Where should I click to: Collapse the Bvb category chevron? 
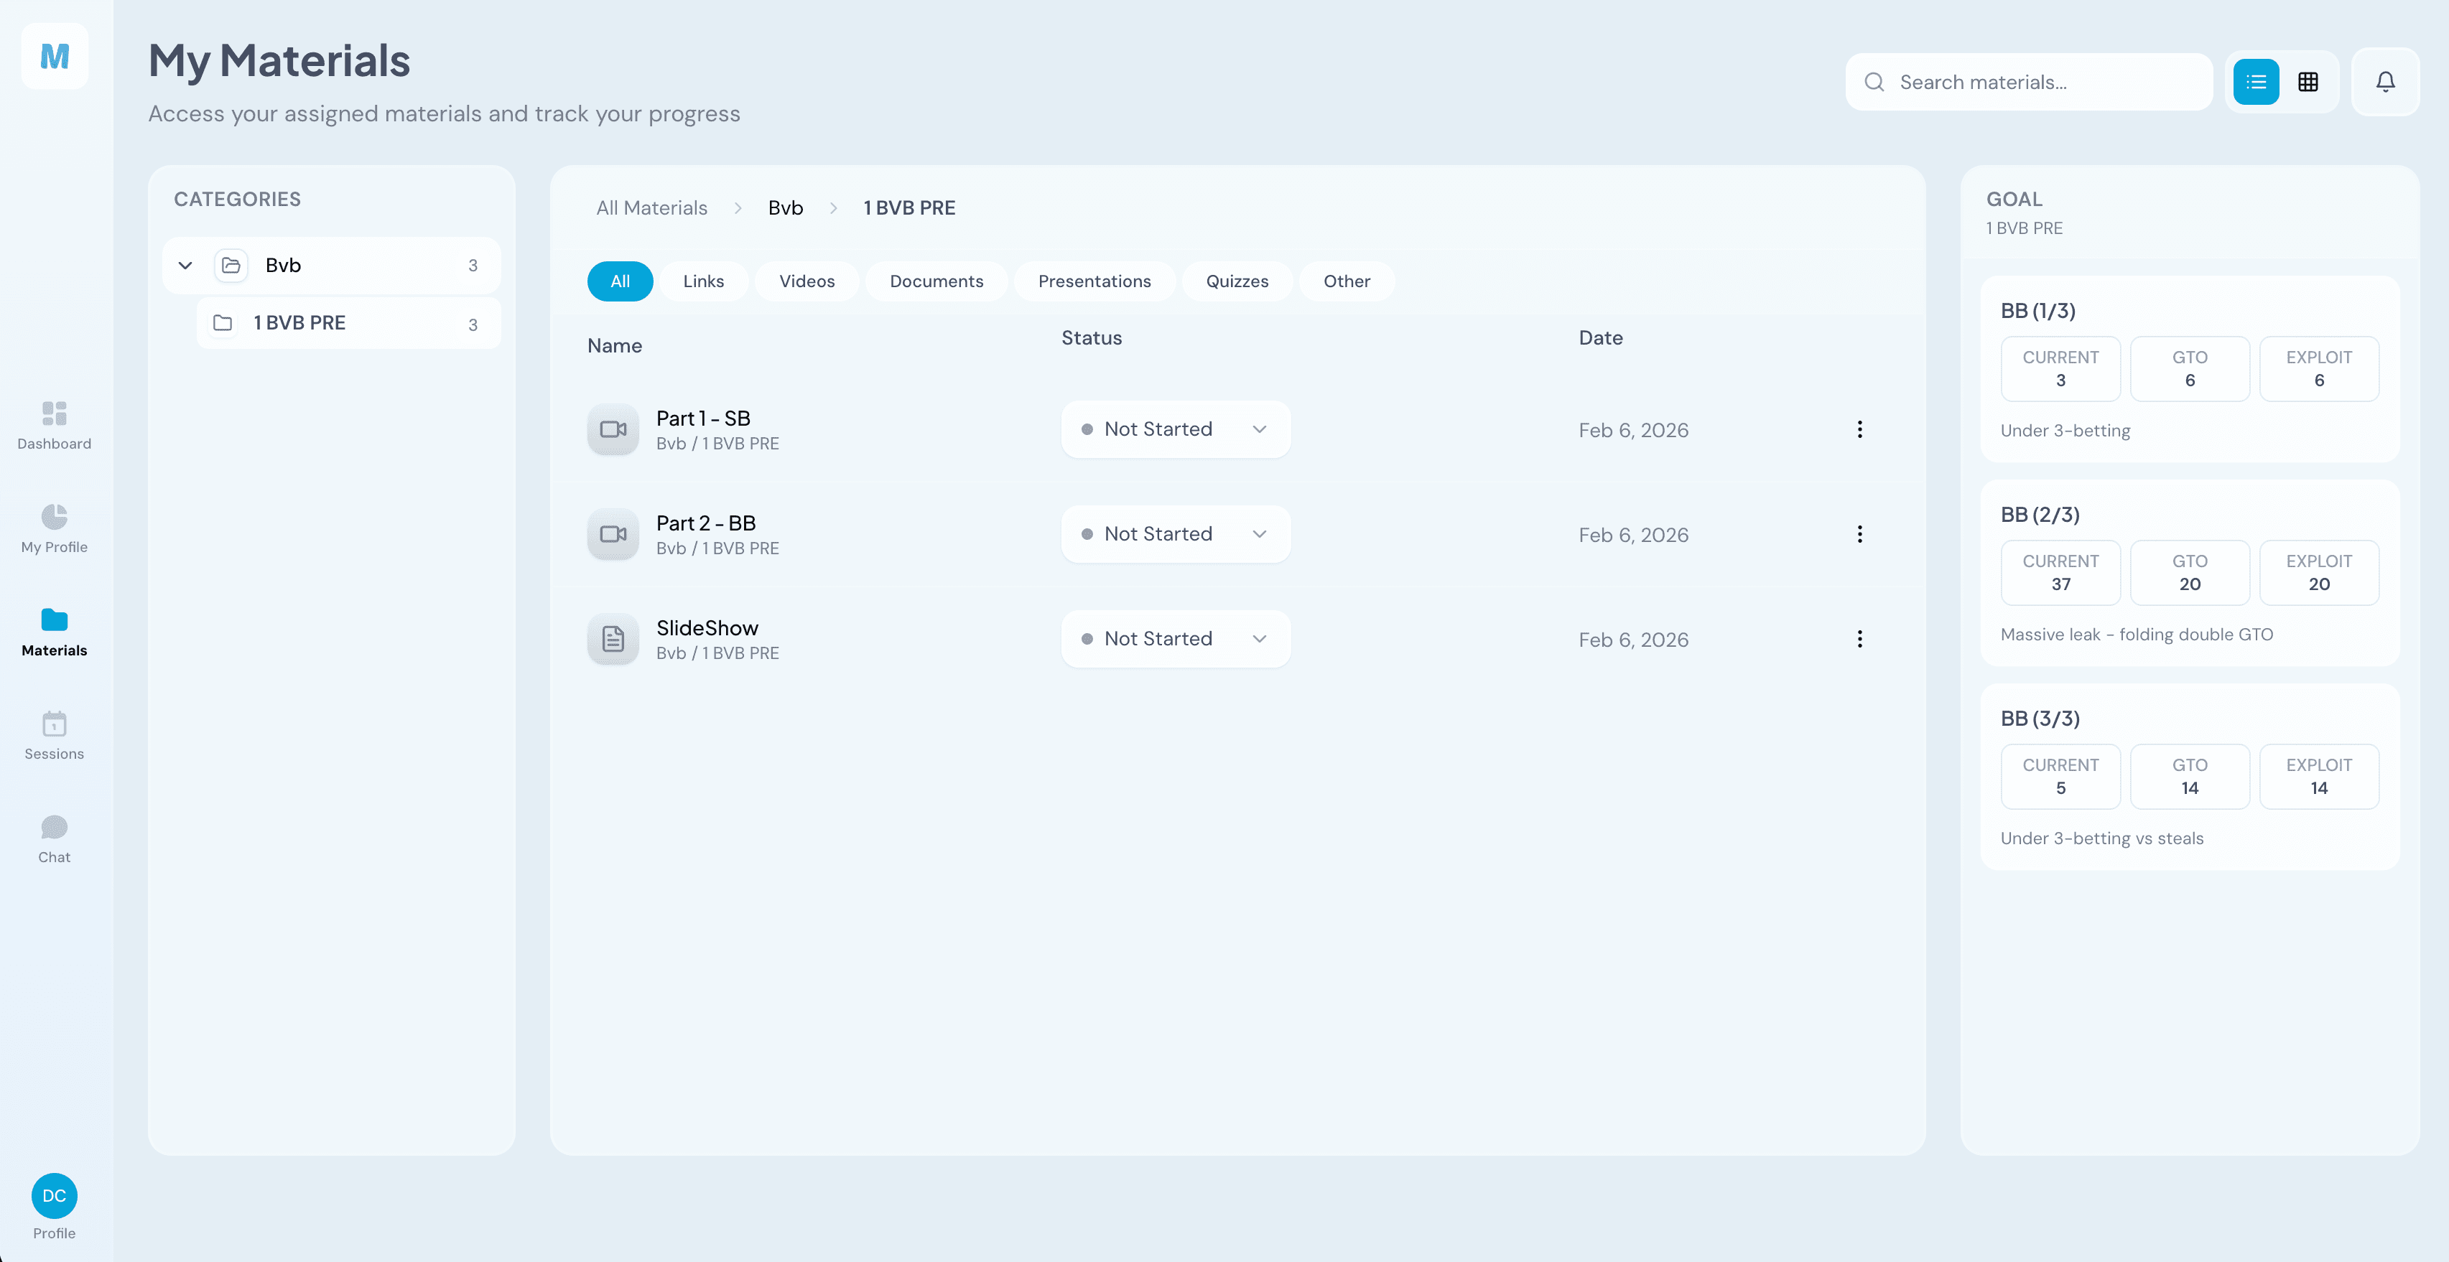[185, 265]
